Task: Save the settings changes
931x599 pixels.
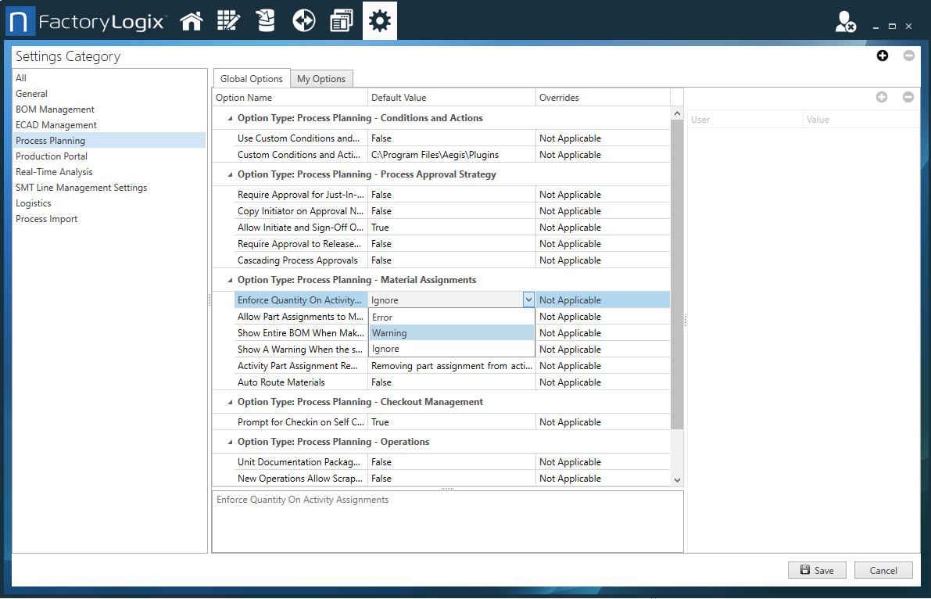Action: pyautogui.click(x=816, y=570)
